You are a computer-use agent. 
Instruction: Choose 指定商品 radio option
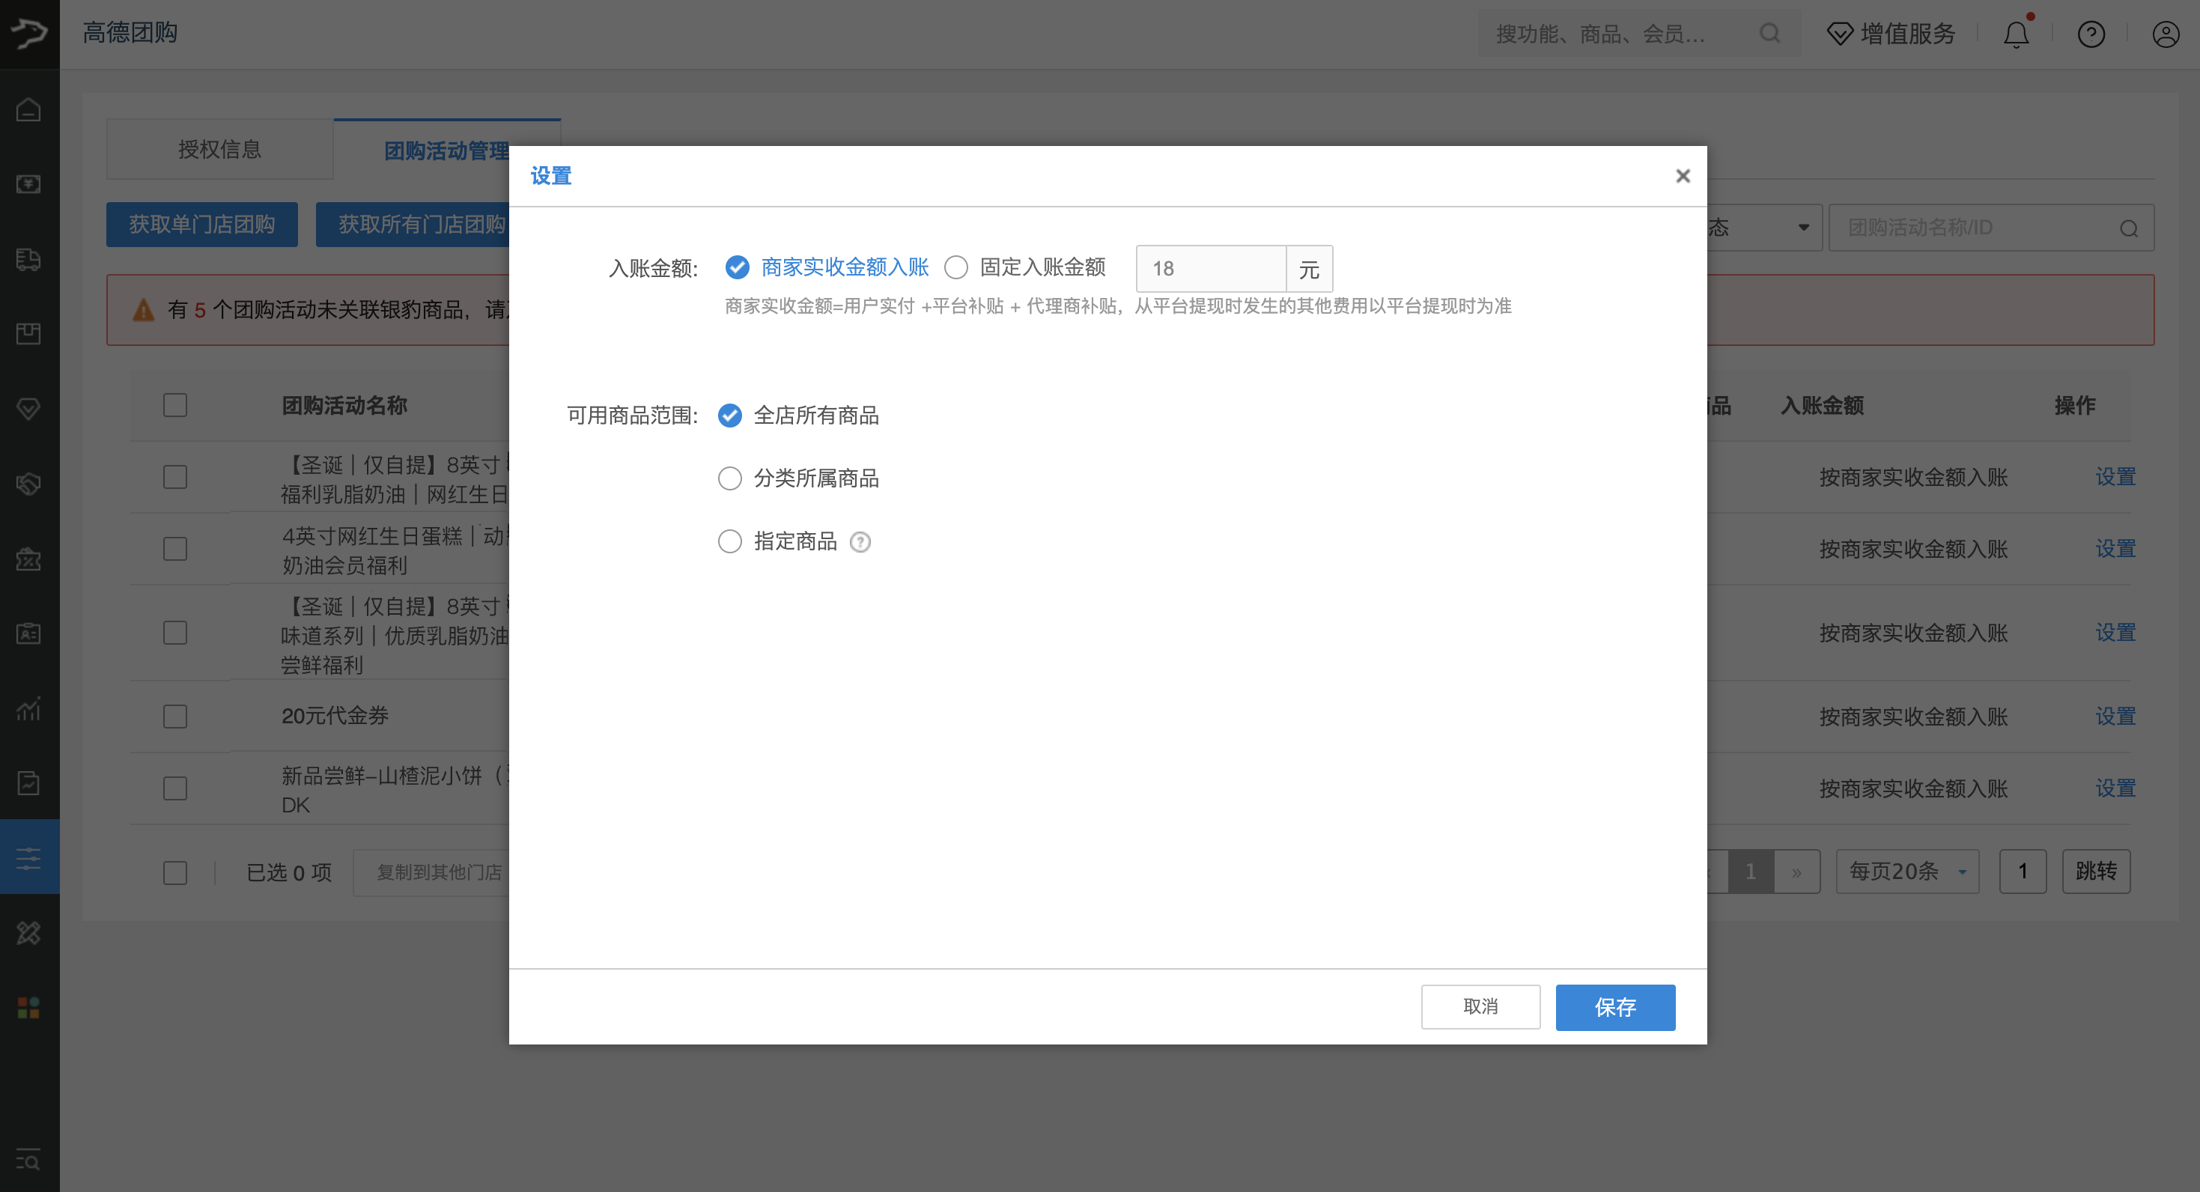click(x=729, y=541)
